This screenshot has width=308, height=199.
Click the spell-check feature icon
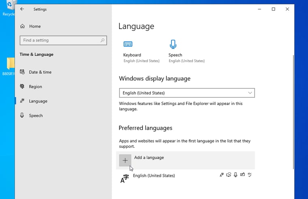(x=250, y=175)
